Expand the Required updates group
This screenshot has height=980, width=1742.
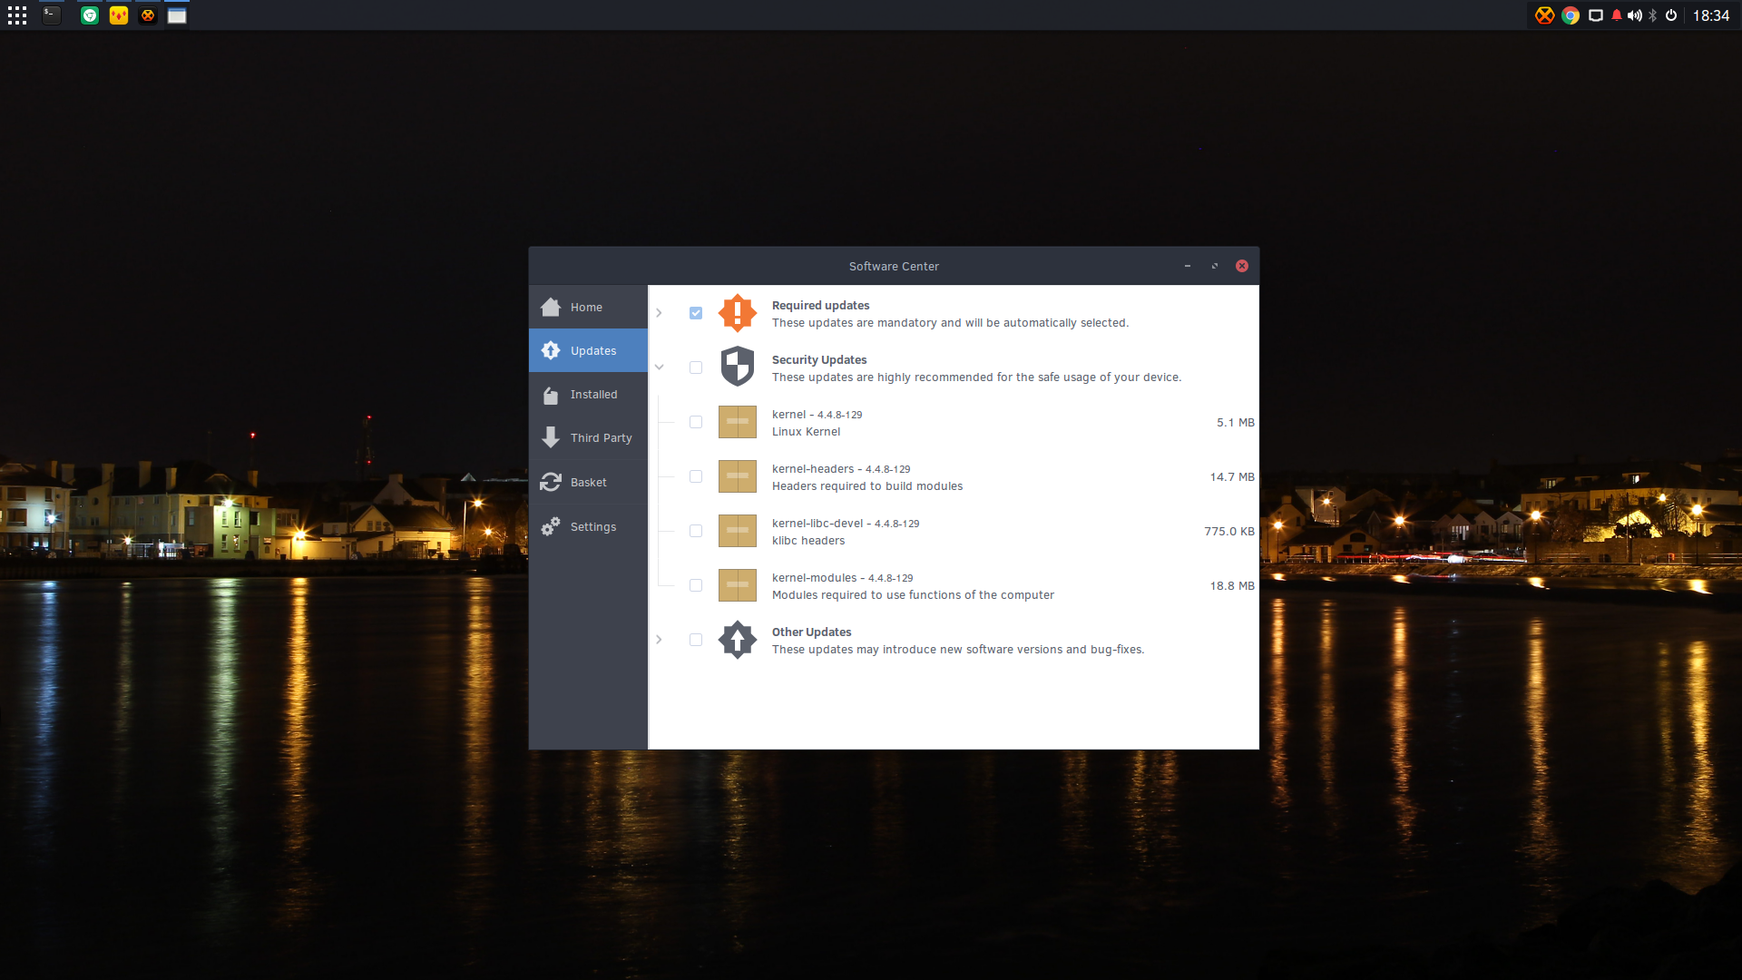pyautogui.click(x=660, y=313)
